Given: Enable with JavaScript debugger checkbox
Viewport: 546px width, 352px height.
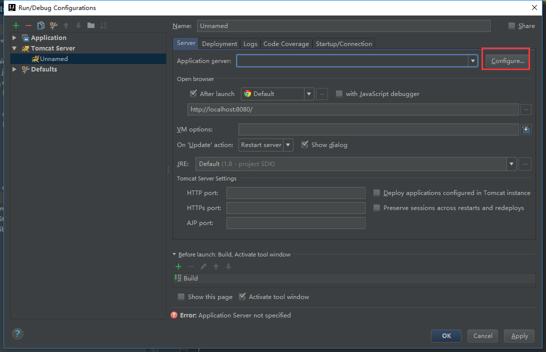Looking at the screenshot, I should [339, 93].
